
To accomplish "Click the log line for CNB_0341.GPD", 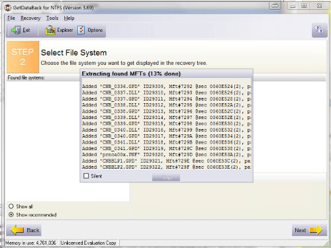I will pyautogui.click(x=166, y=148).
